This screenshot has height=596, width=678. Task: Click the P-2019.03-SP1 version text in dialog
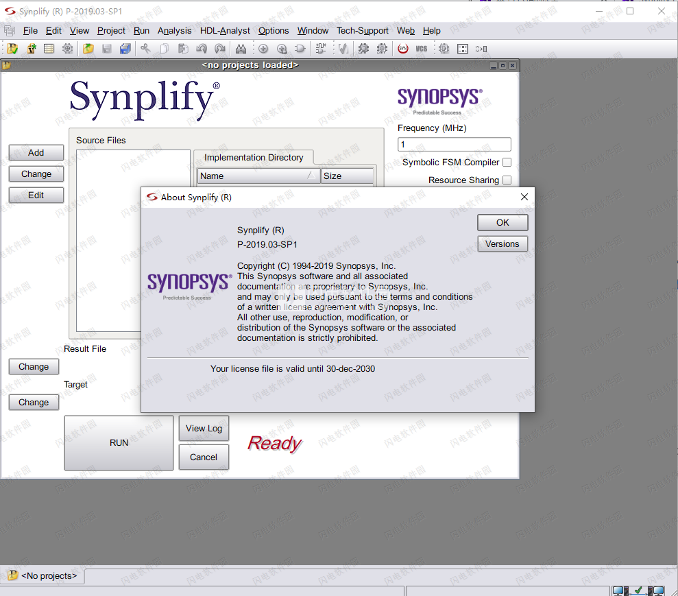click(x=267, y=245)
